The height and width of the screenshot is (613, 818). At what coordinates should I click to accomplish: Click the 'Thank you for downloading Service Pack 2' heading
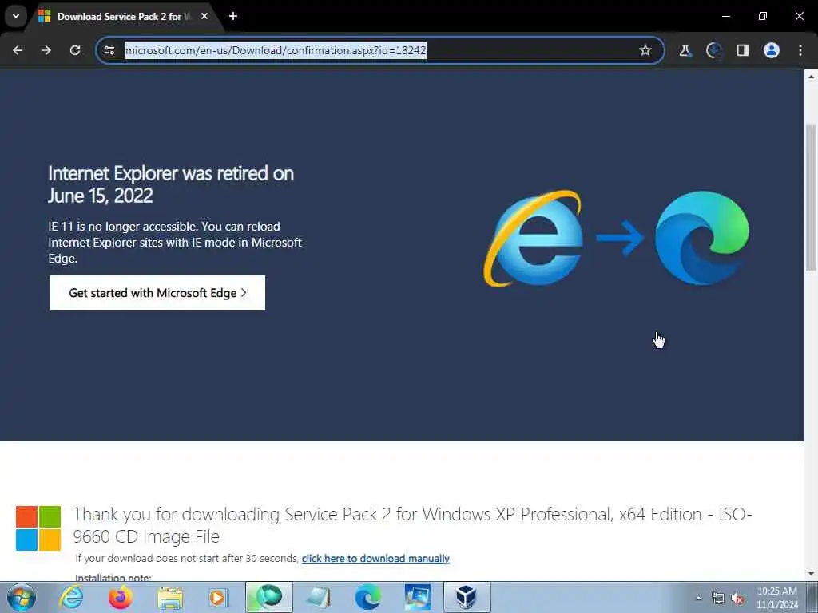[x=412, y=525]
